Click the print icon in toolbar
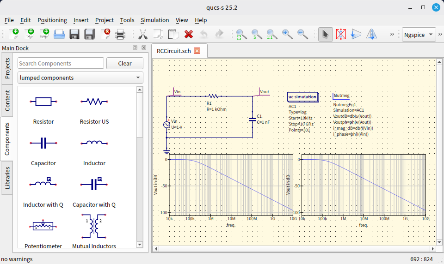Image resolution: width=444 pixels, height=264 pixels. (120, 34)
